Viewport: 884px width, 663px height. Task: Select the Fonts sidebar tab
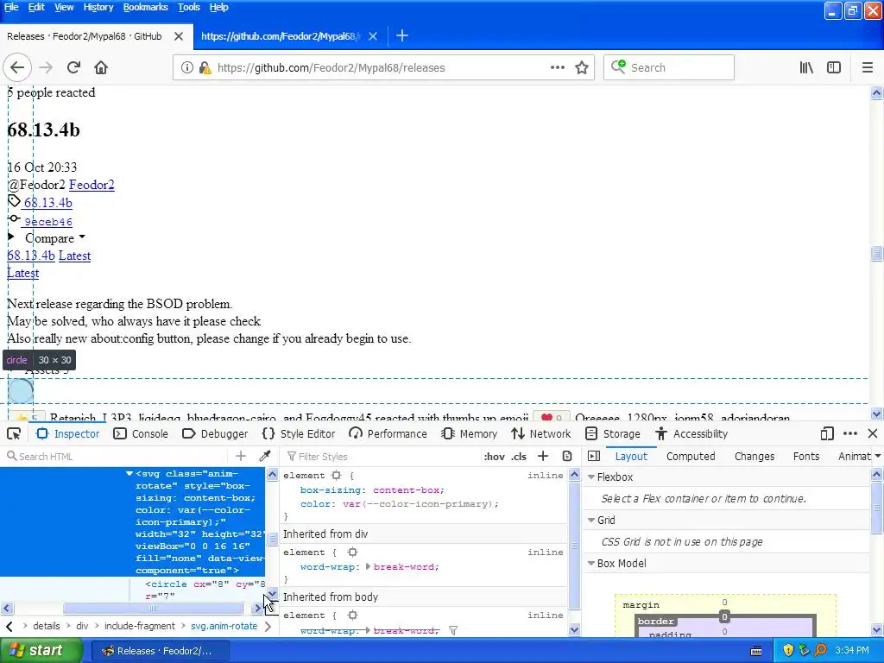(806, 456)
